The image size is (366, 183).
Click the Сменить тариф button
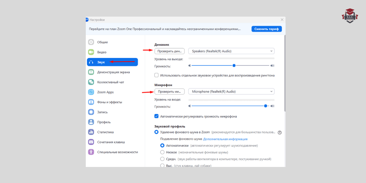pos(267,29)
